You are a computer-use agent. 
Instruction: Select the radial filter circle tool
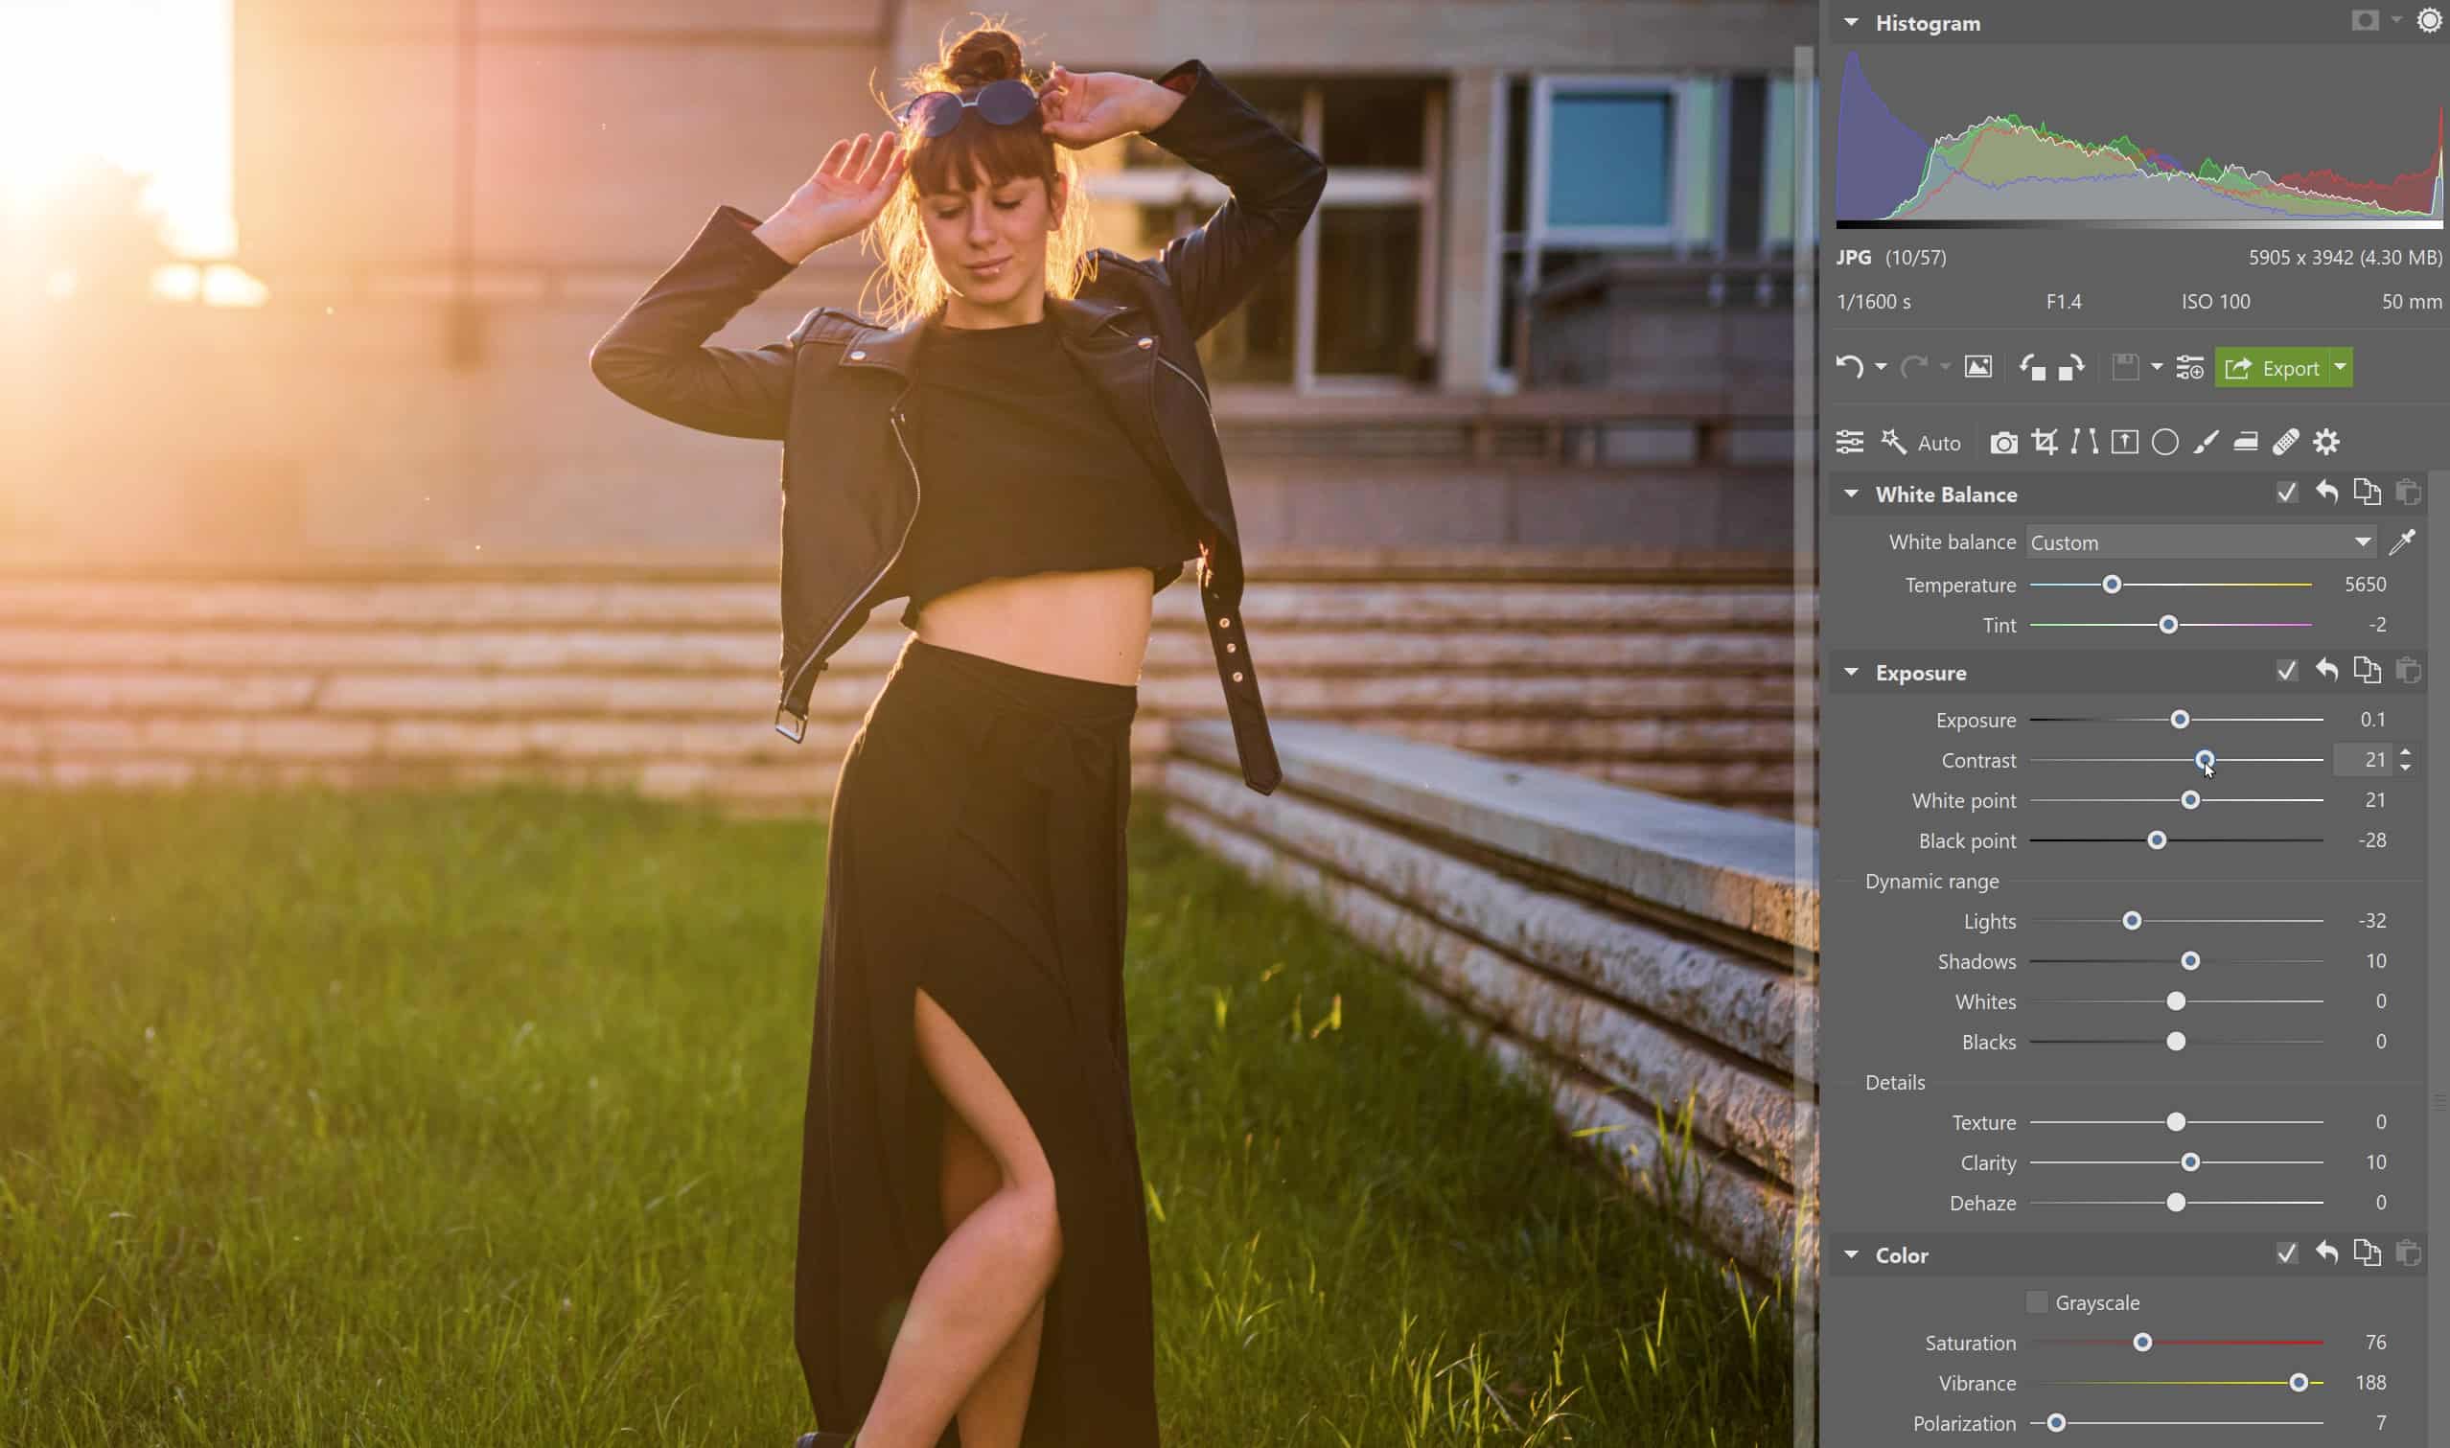(2165, 442)
